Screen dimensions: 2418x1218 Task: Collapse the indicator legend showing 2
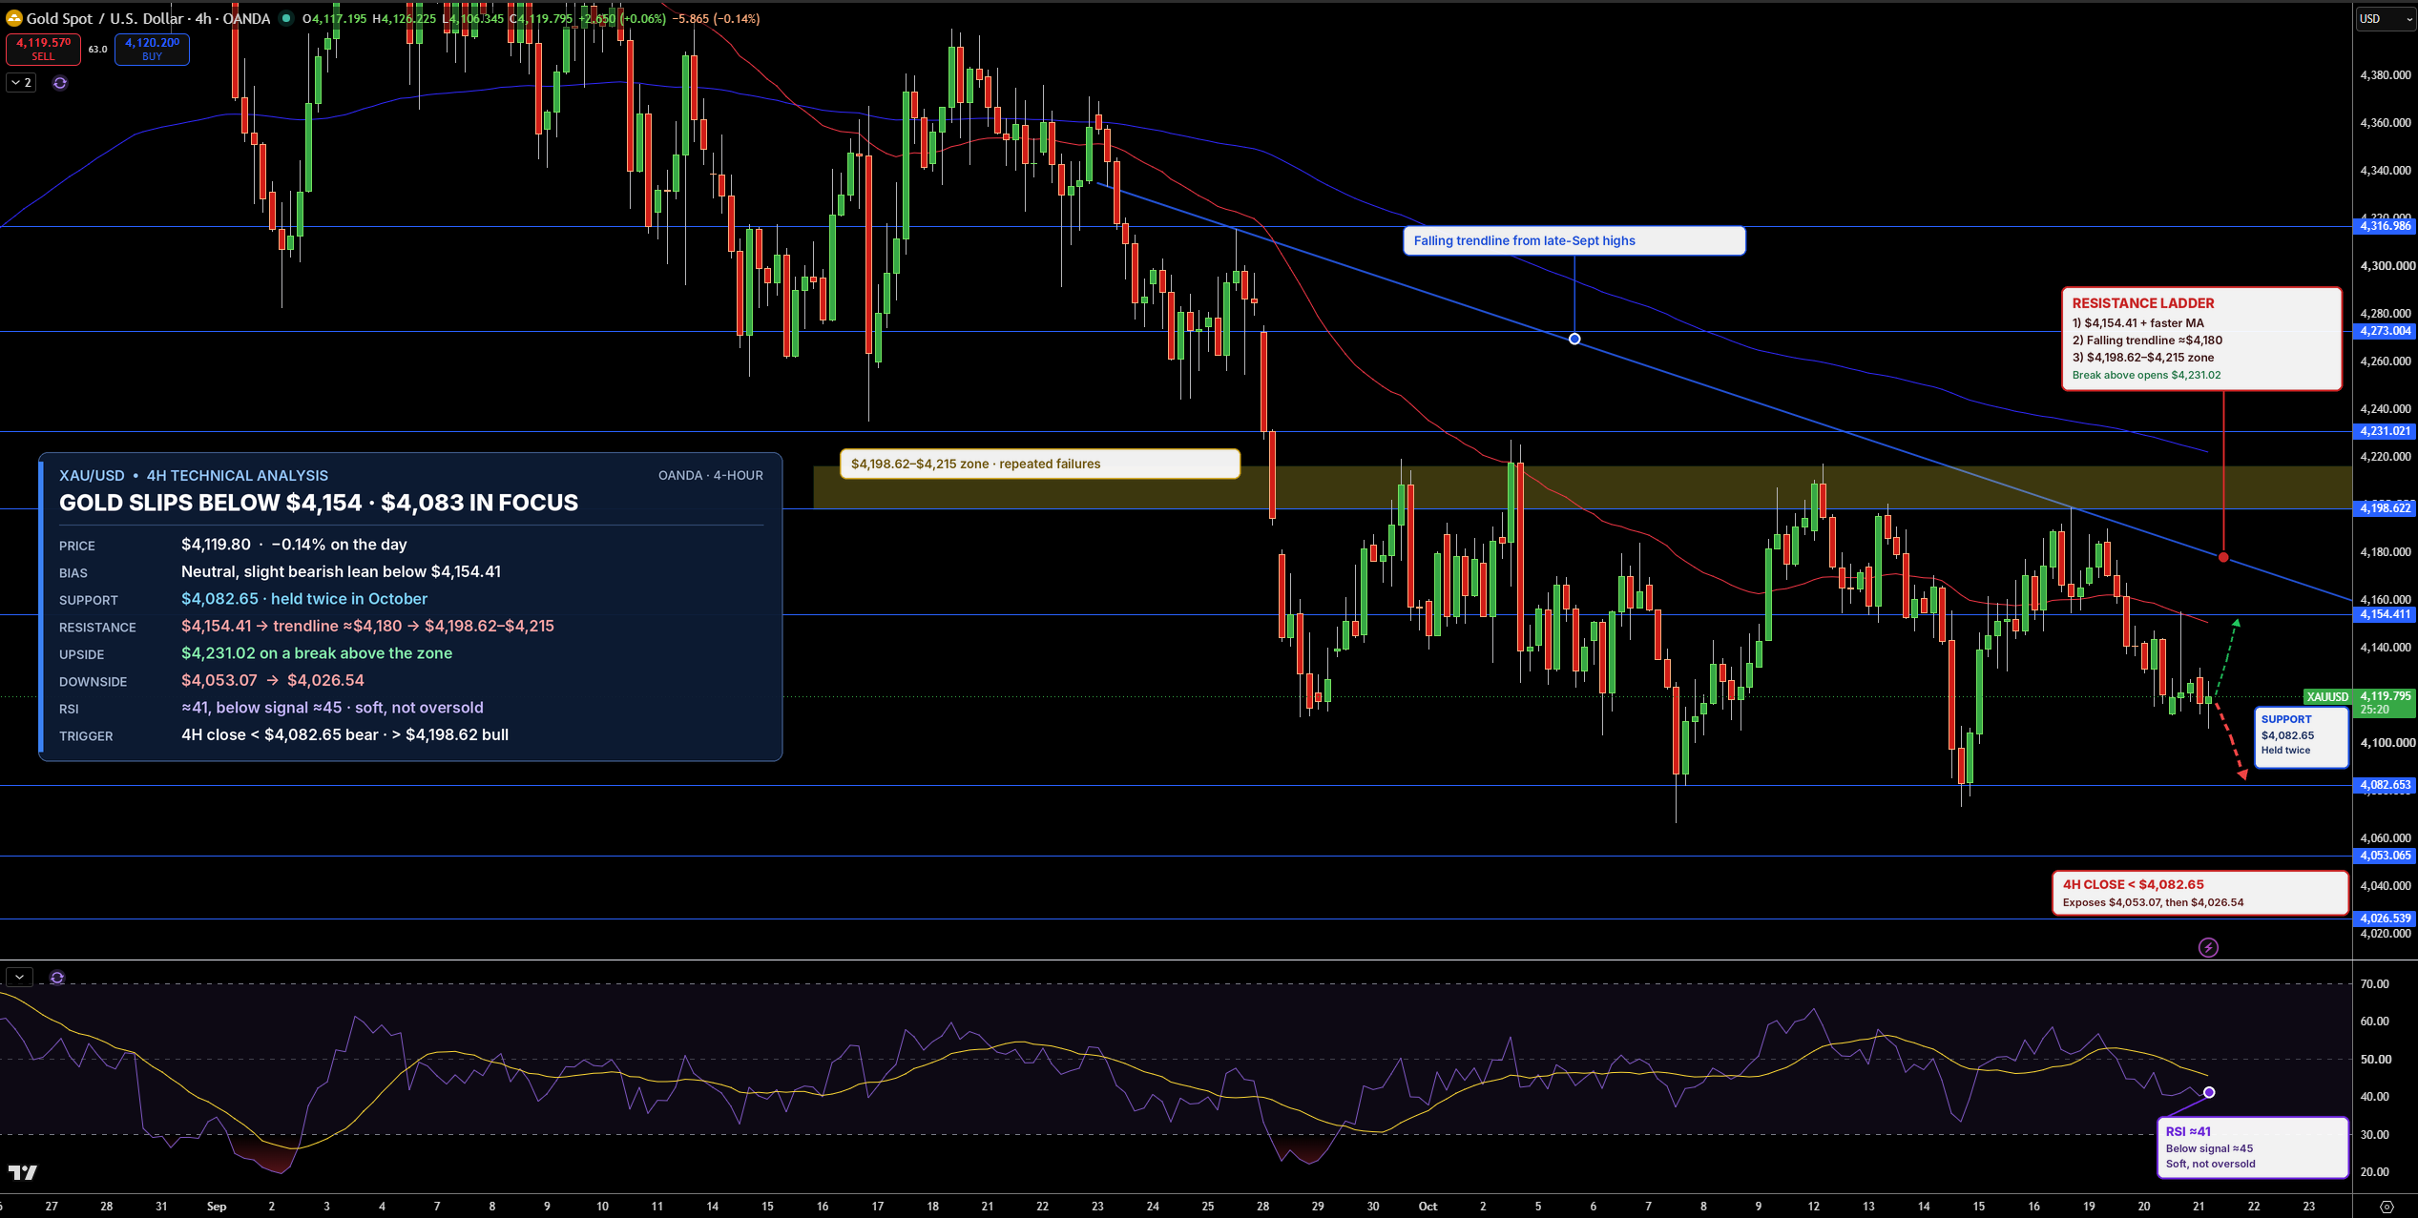point(21,83)
